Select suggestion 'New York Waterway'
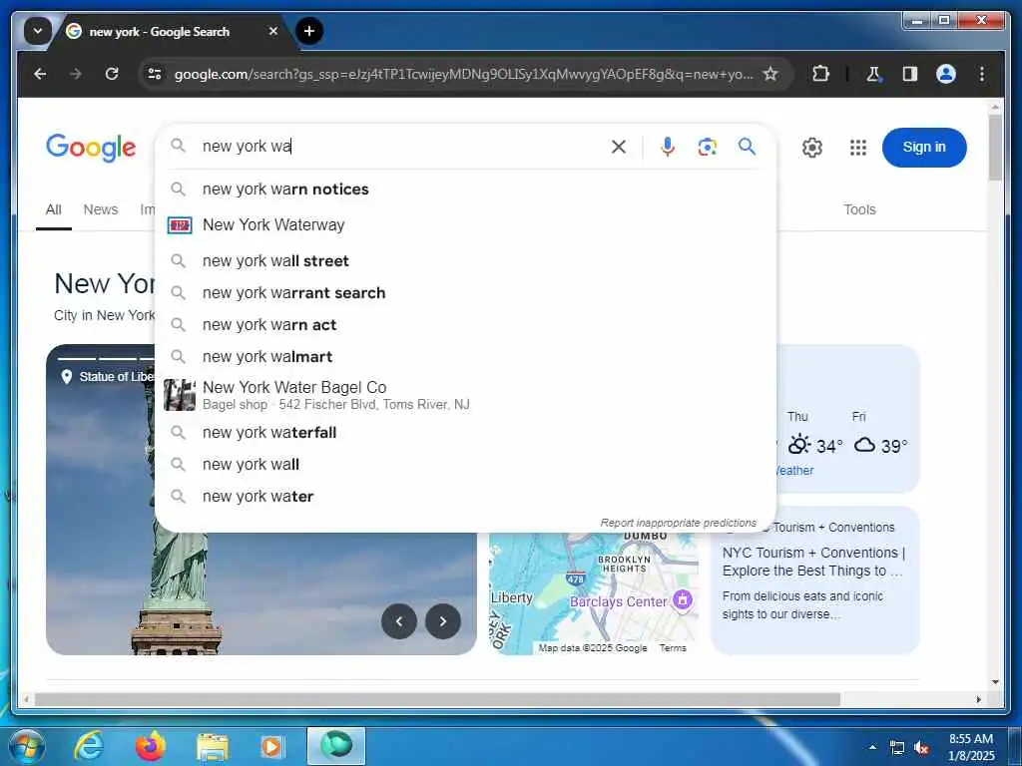 click(x=465, y=224)
